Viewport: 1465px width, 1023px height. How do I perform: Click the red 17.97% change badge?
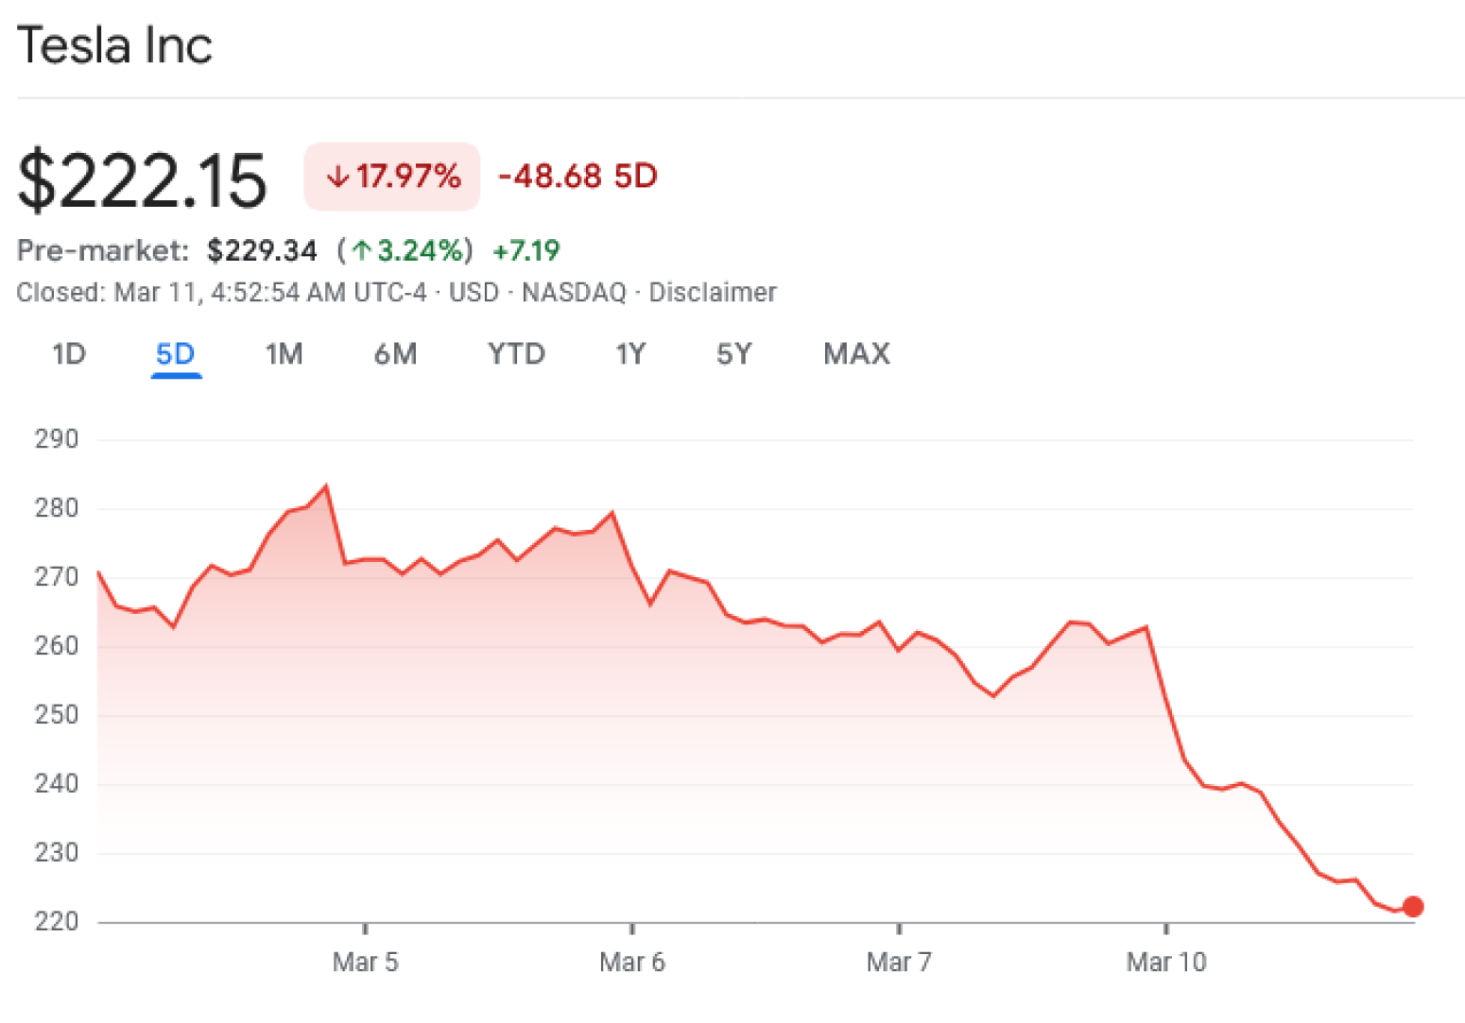click(x=391, y=177)
